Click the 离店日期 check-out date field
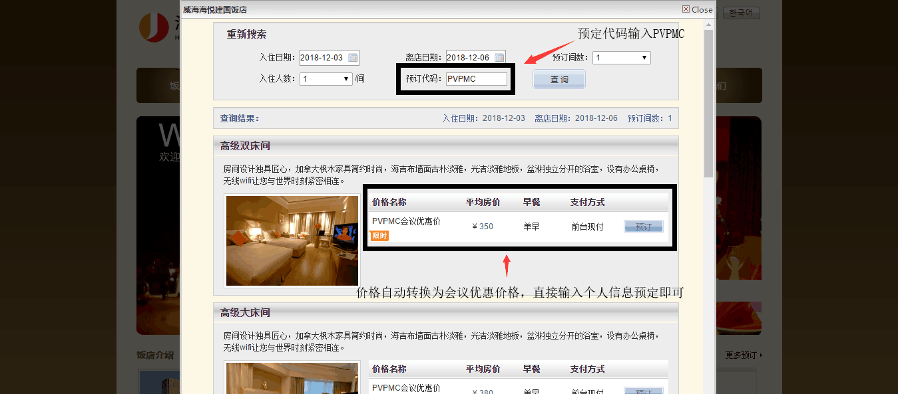This screenshot has width=898, height=394. click(x=469, y=58)
